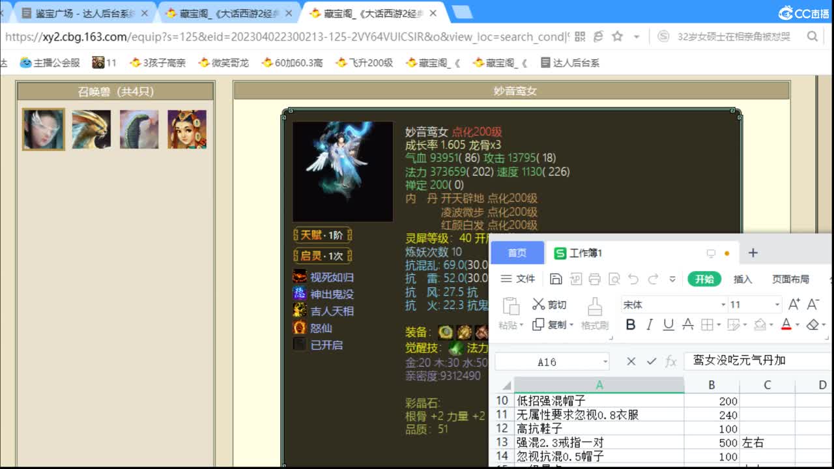Decrease font size with A- icon

(x=813, y=304)
